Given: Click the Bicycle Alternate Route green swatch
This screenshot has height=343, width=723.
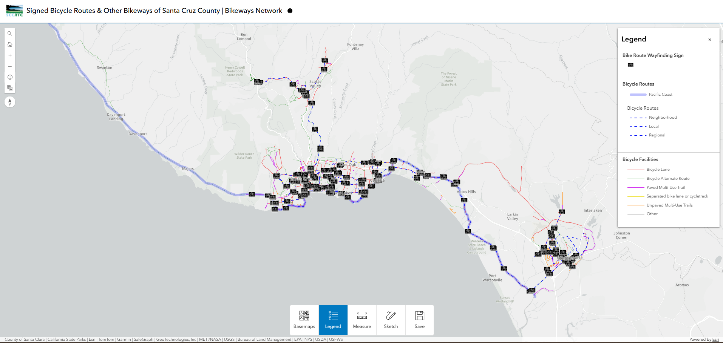Looking at the screenshot, I should click(636, 179).
